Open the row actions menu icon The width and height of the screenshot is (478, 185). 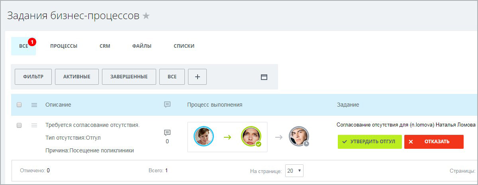34,125
